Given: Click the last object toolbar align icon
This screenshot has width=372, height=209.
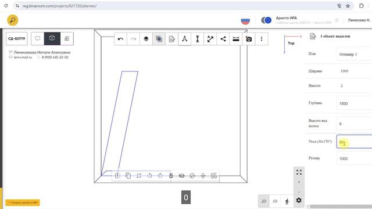Looking at the screenshot, I should 213,175.
